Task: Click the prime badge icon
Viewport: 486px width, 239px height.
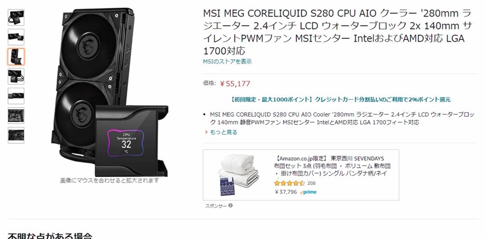Action: click(x=308, y=192)
